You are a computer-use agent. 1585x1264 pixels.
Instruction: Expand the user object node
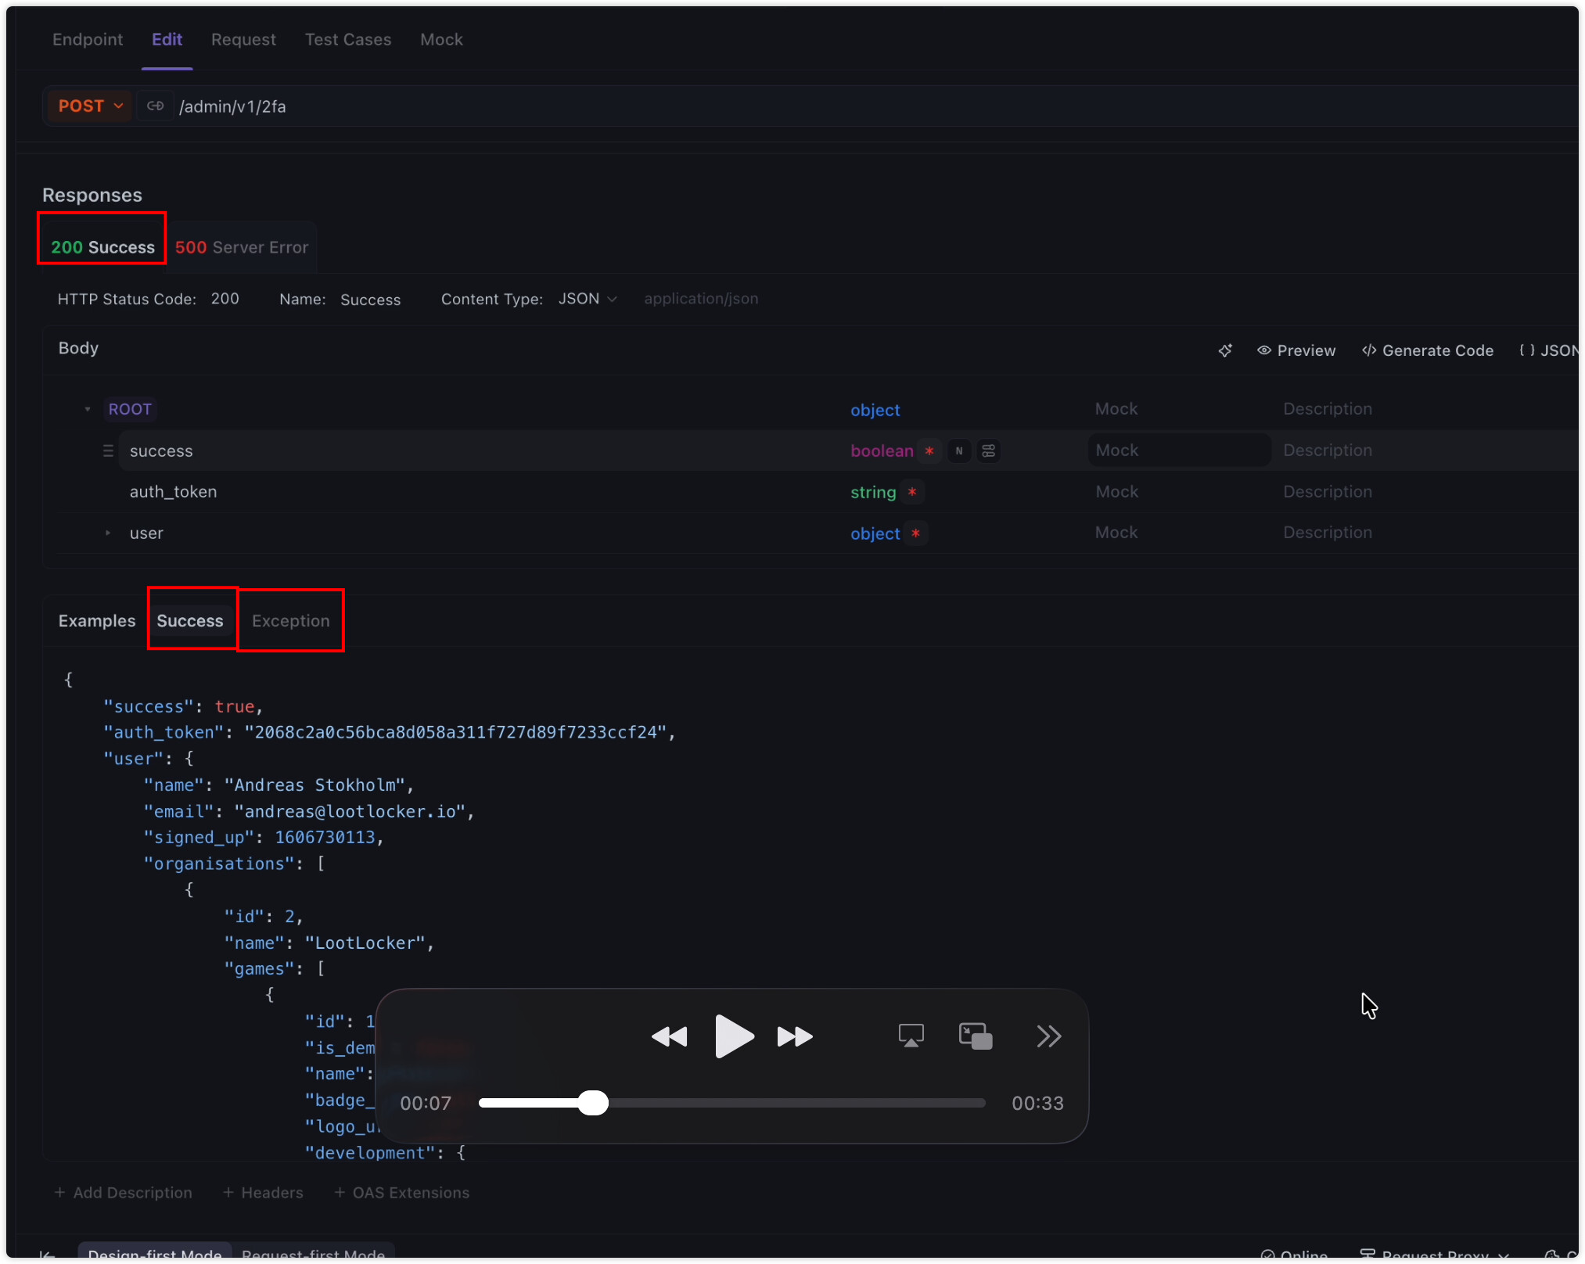click(x=108, y=533)
